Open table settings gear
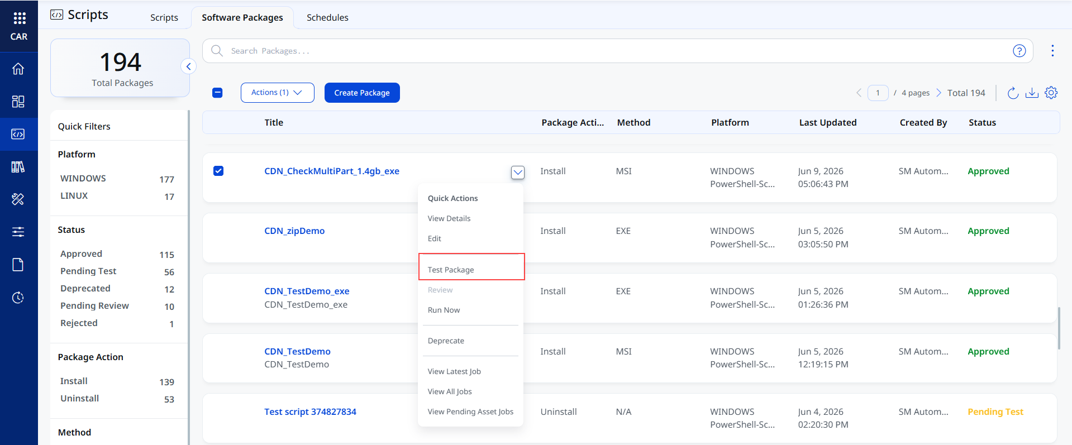The image size is (1072, 445). [1051, 93]
